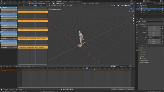Open the Edit menu
The height and width of the screenshot is (92, 164).
click(x=7, y=1)
